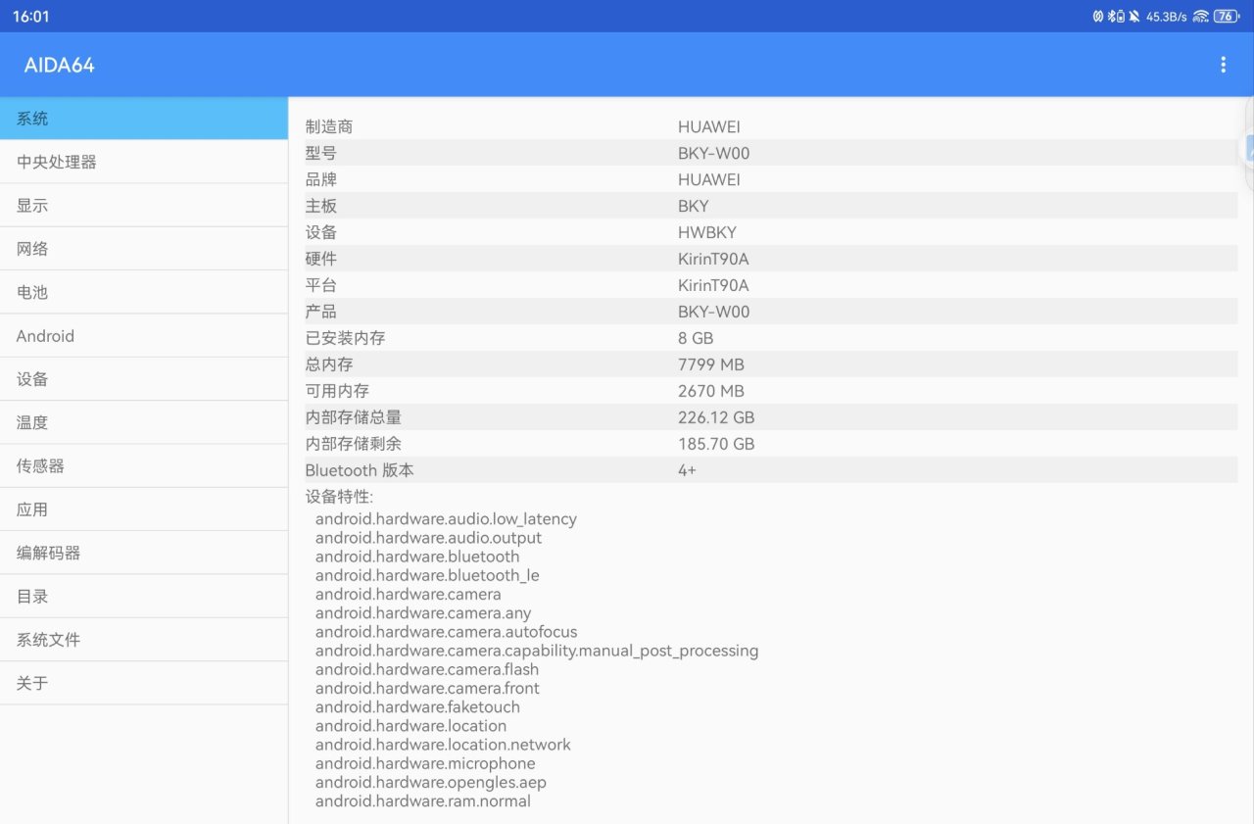1254x824 pixels.
Task: Click the 内部存储总量 label
Action: (353, 417)
